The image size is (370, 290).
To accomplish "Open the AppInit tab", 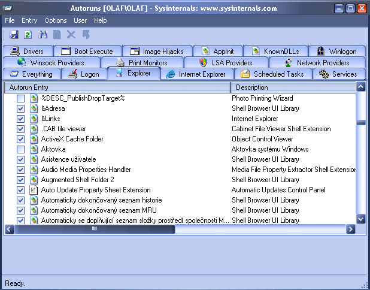I will (x=218, y=52).
